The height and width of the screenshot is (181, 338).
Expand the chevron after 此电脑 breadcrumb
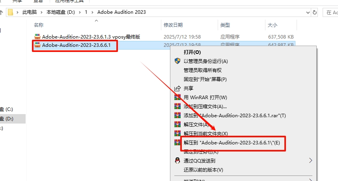41,13
